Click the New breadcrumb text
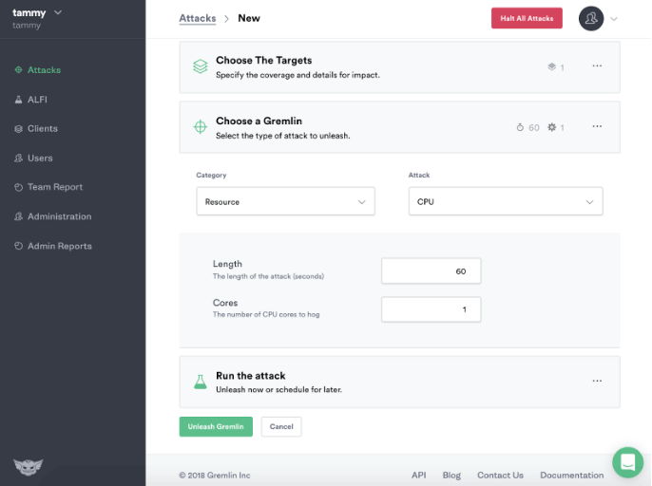The height and width of the screenshot is (486, 652). pyautogui.click(x=249, y=18)
